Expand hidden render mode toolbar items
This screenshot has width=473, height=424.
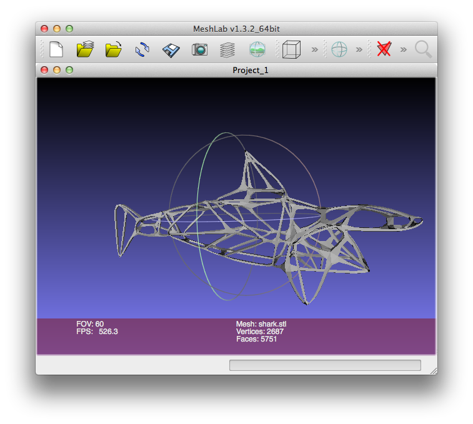315,49
